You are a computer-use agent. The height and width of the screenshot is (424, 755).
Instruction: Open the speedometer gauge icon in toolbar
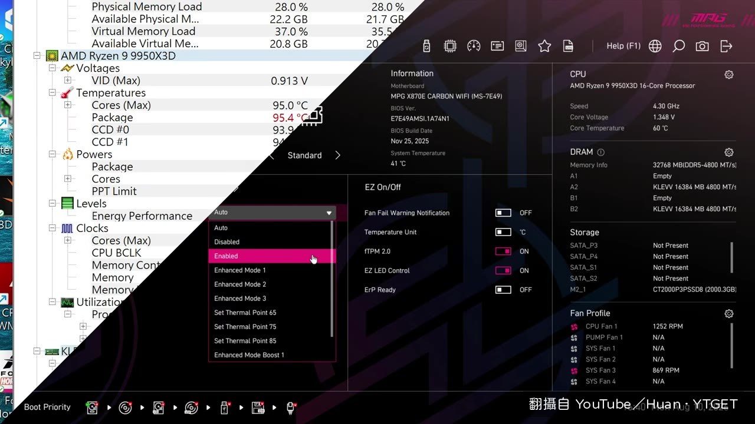click(x=474, y=46)
